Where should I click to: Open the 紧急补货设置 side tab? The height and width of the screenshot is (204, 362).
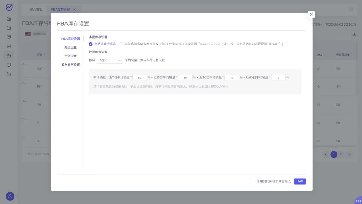(x=70, y=65)
